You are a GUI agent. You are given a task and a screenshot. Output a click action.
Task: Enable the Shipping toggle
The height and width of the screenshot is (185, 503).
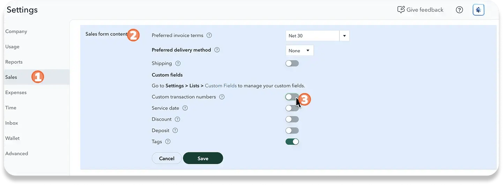point(292,64)
